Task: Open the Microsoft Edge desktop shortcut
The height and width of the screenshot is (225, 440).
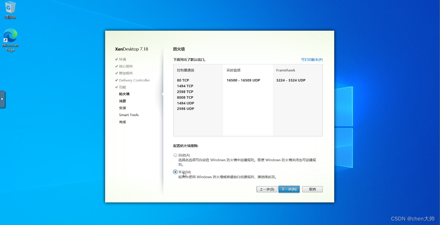Action: coord(10,40)
